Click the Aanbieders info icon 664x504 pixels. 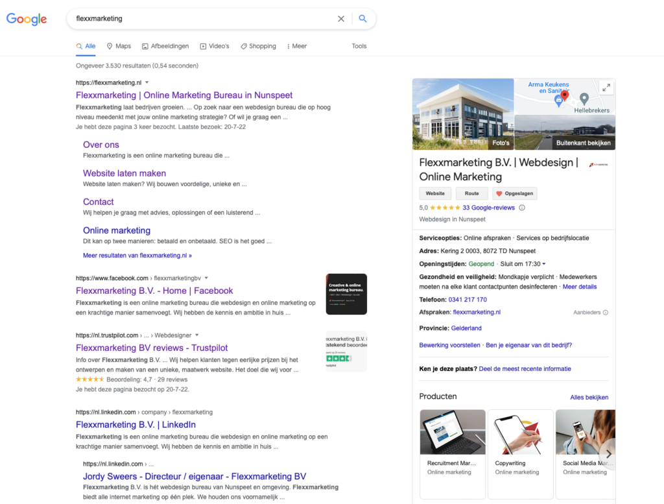click(606, 313)
